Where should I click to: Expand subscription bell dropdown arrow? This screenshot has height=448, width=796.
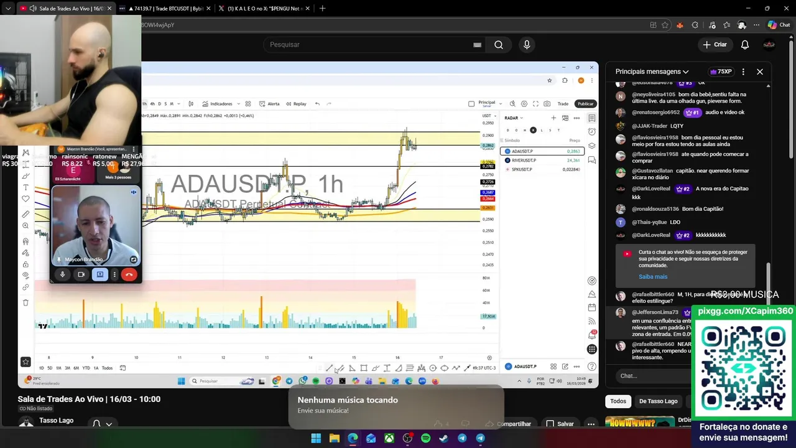click(x=109, y=424)
